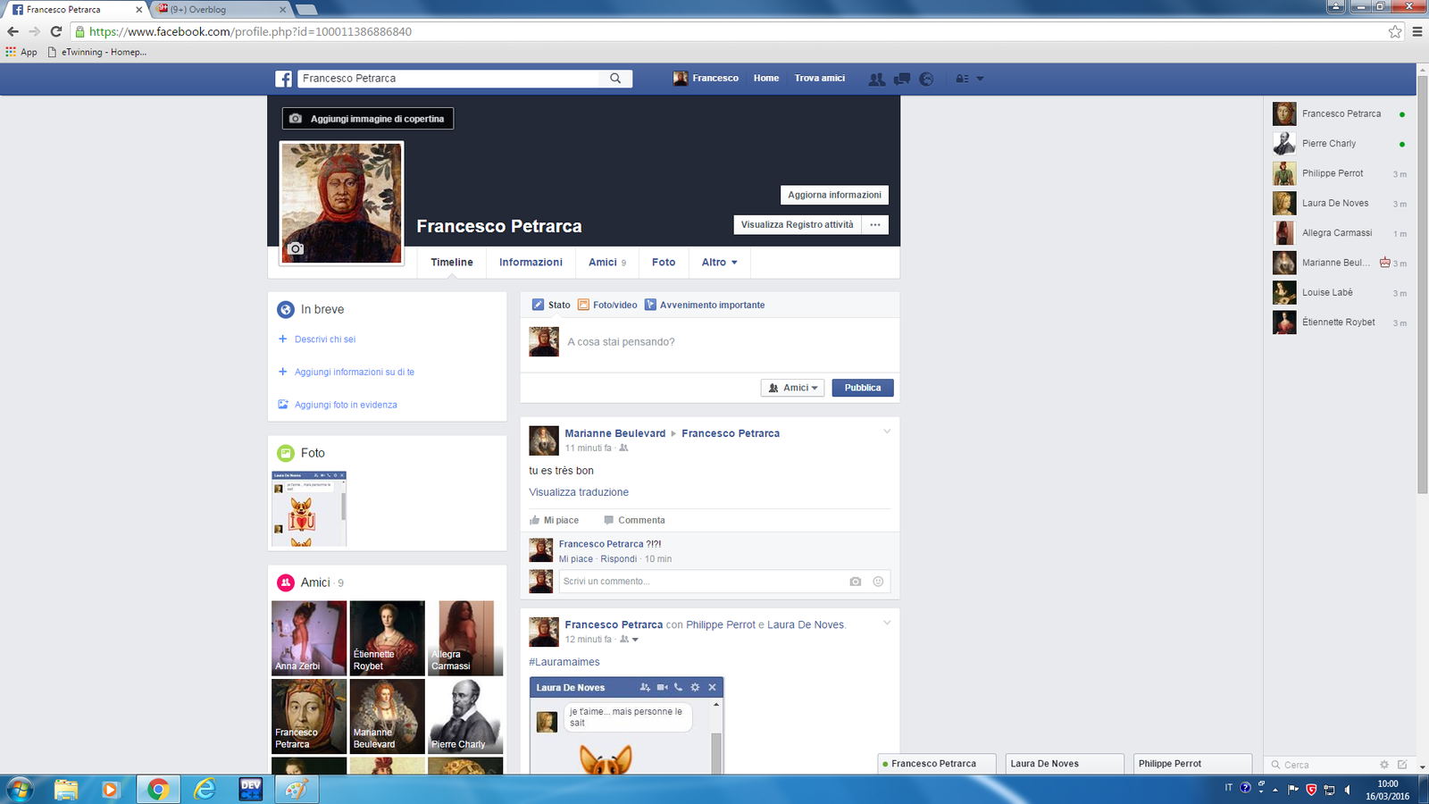Screen dimensions: 1429x804
Task: Expand the account menu arrow in header
Action: point(980,79)
